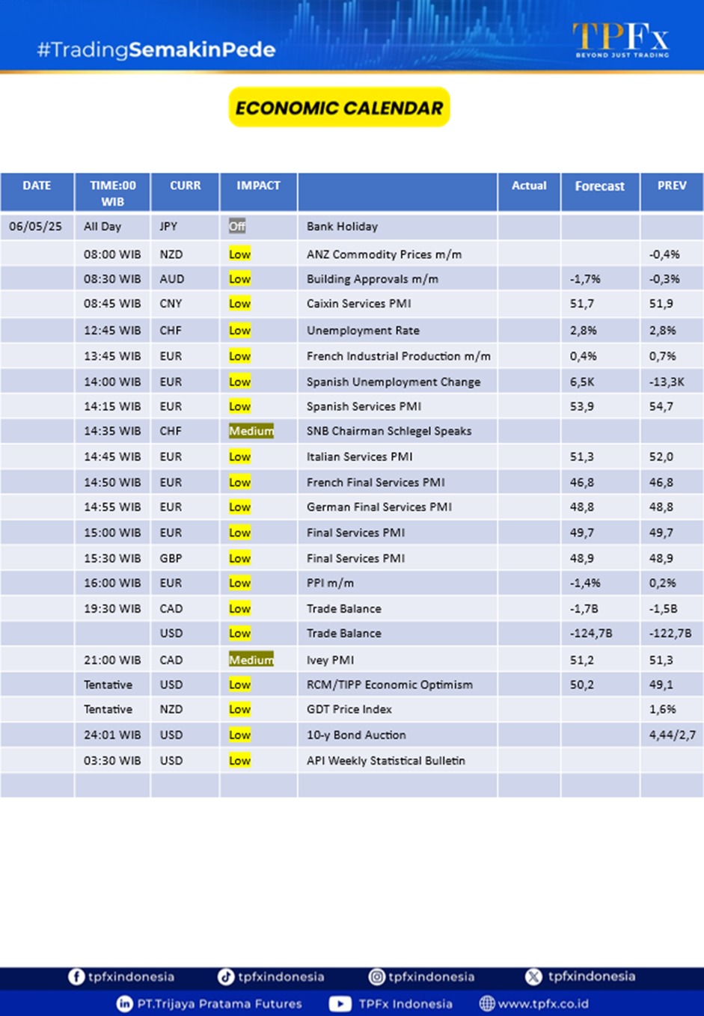Click the Ivey PMI event
The image size is (704, 1016).
point(330,660)
